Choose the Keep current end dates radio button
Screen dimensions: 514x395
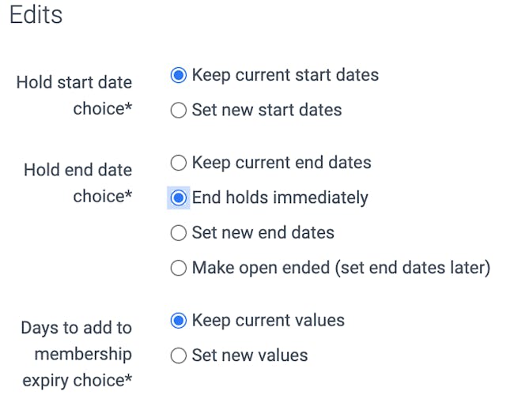point(179,163)
